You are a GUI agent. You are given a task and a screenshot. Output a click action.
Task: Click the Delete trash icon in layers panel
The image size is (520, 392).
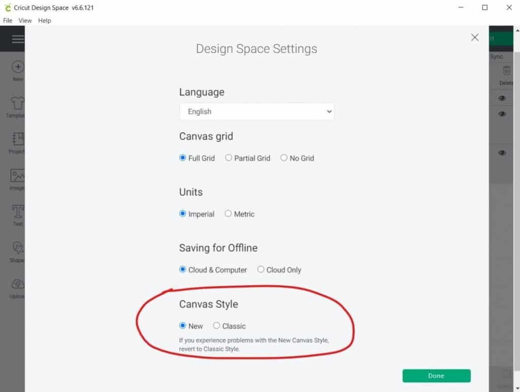[x=506, y=70]
